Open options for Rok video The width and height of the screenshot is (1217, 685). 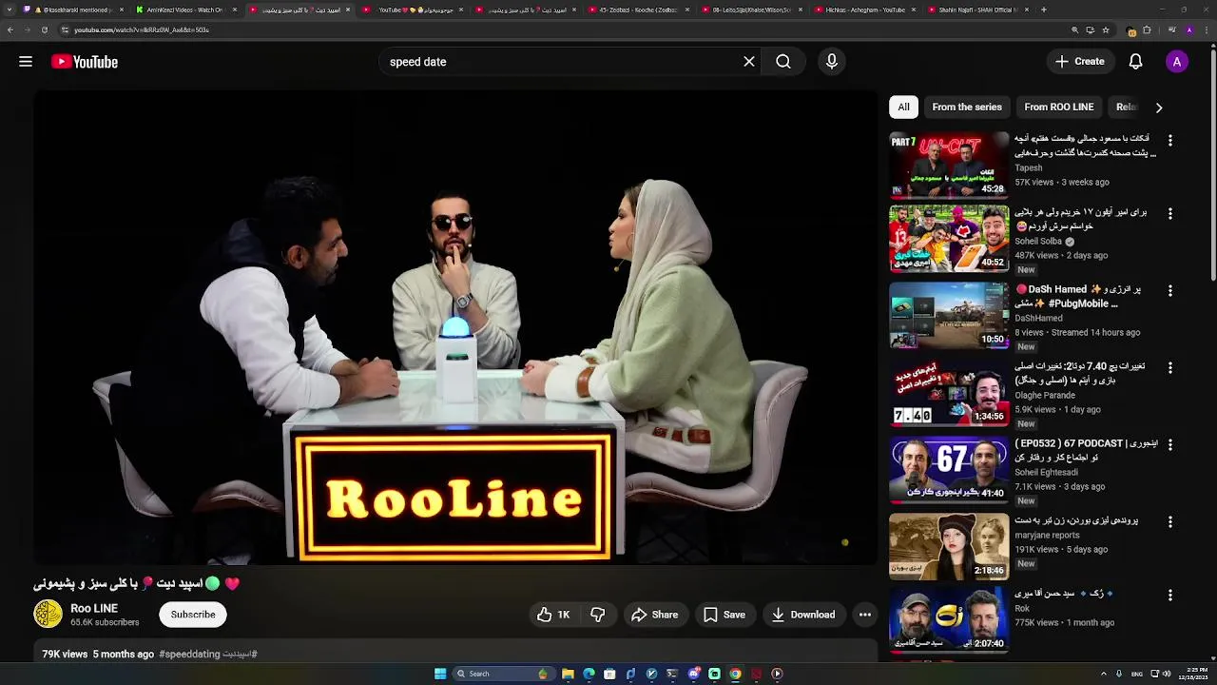pyautogui.click(x=1170, y=596)
